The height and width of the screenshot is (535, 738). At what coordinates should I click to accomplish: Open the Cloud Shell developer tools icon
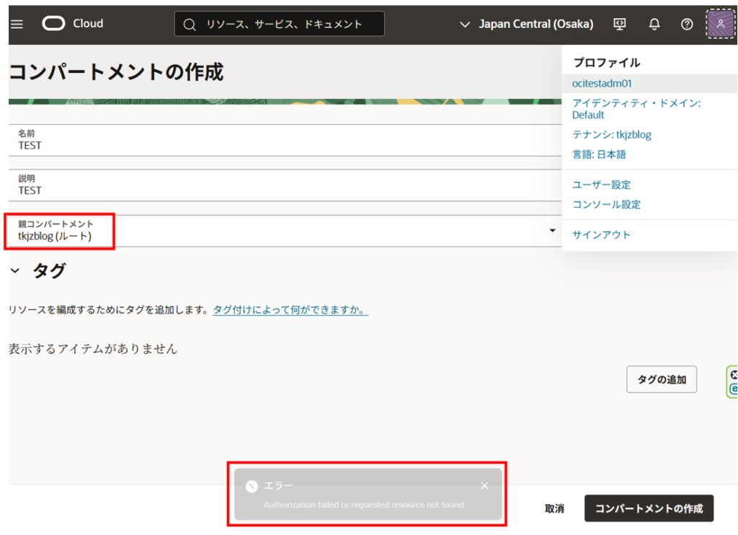pyautogui.click(x=620, y=24)
